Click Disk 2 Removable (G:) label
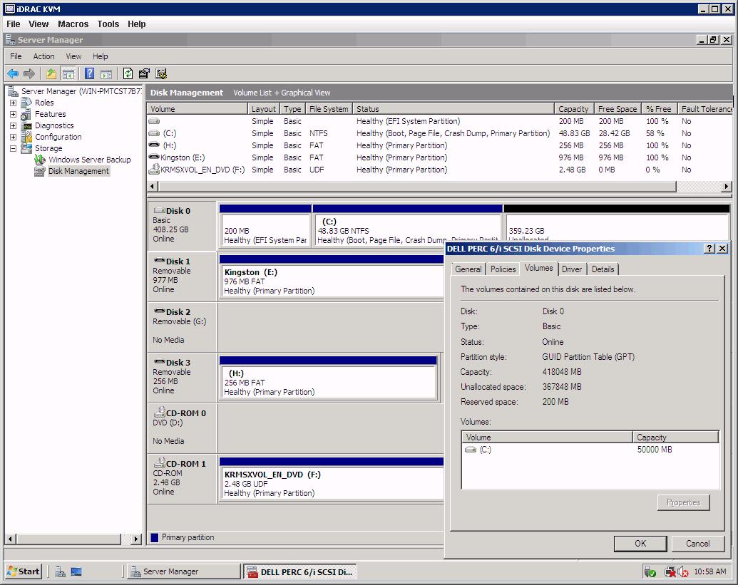 (x=182, y=326)
